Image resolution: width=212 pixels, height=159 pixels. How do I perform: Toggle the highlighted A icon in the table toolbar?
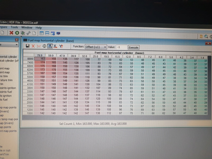pyautogui.click(x=50, y=46)
